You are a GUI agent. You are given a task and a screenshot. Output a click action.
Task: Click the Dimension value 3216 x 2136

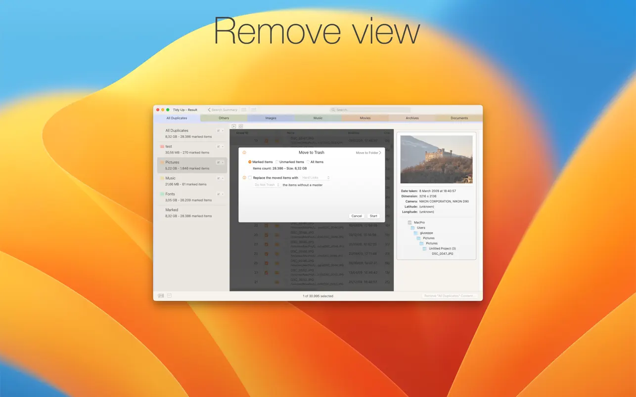[428, 196]
